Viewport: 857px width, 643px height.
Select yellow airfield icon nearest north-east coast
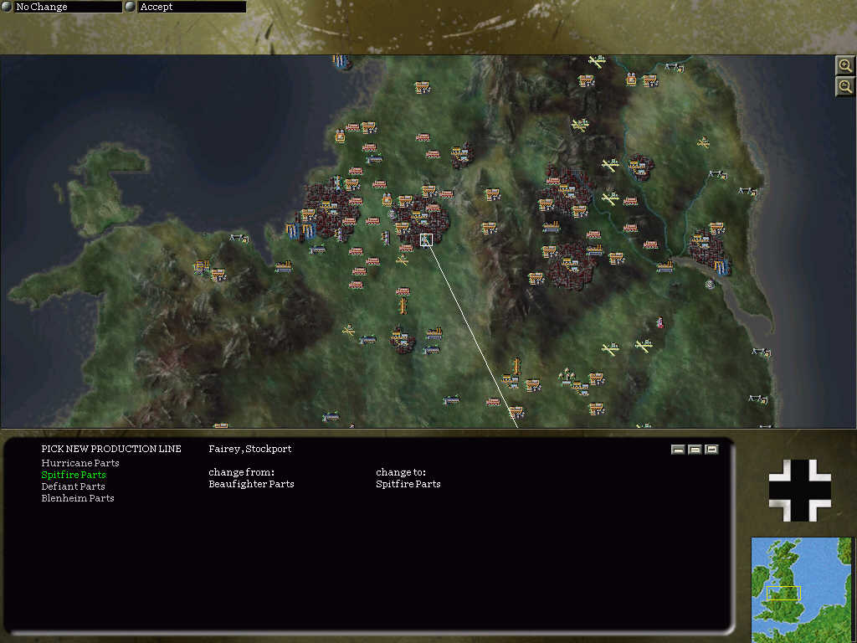click(x=703, y=142)
